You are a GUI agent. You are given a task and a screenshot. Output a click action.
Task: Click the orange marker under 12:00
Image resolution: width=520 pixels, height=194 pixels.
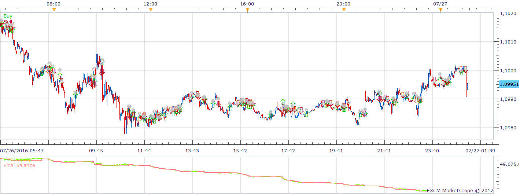pyautogui.click(x=151, y=10)
